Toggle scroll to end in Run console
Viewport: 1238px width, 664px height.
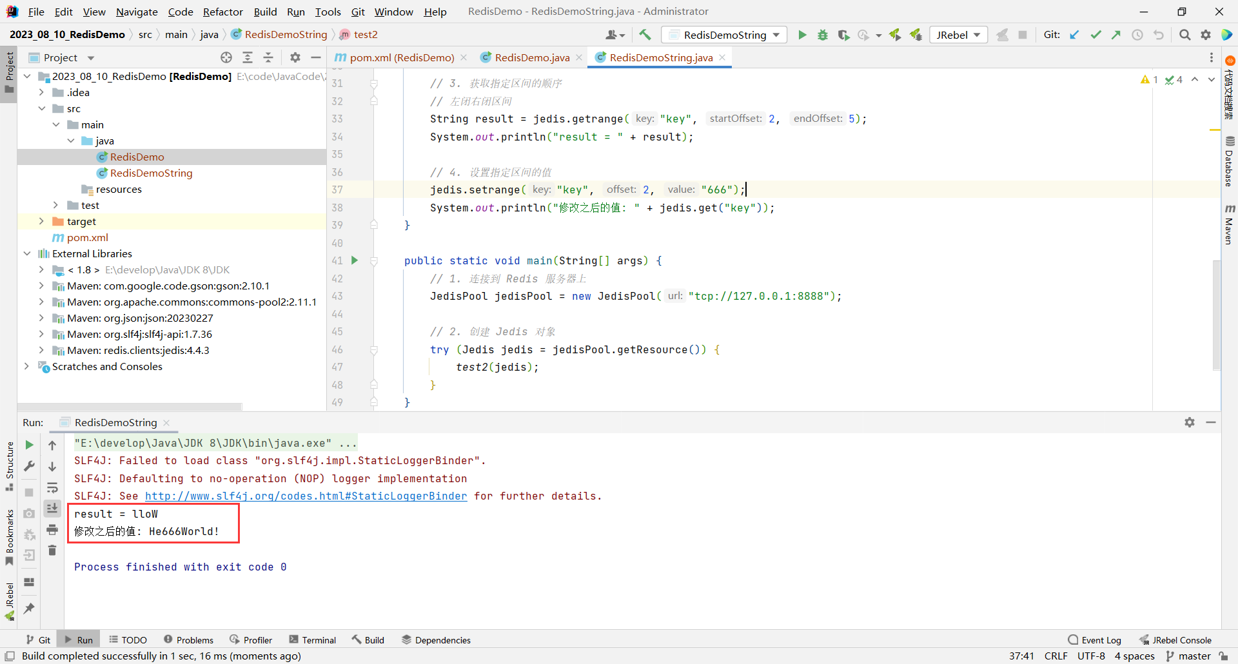click(52, 509)
